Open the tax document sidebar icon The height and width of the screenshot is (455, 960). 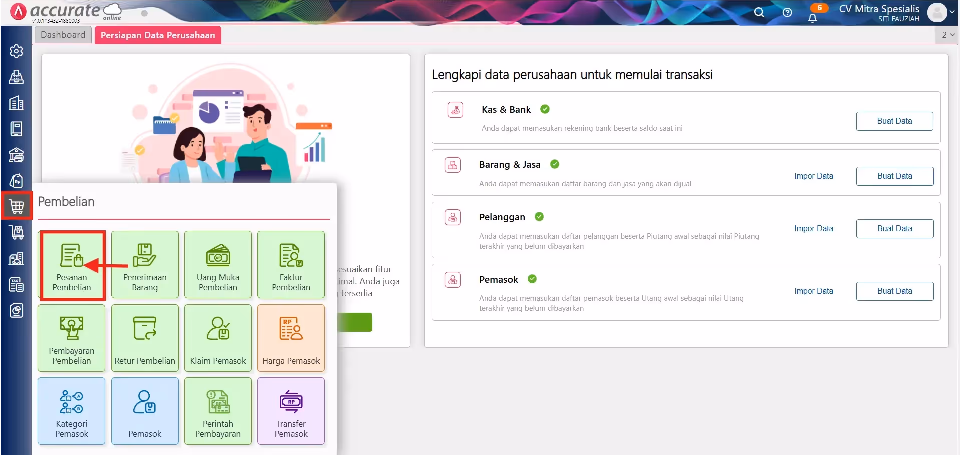pyautogui.click(x=16, y=285)
